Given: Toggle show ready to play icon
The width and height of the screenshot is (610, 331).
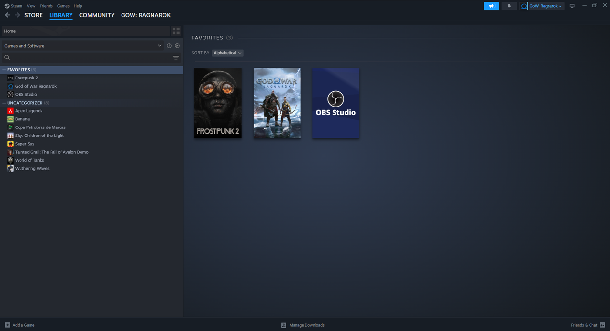Looking at the screenshot, I should click(177, 46).
